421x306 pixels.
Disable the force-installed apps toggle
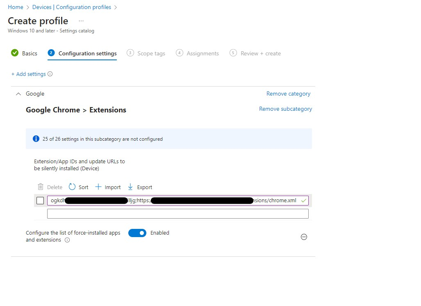pyautogui.click(x=137, y=233)
